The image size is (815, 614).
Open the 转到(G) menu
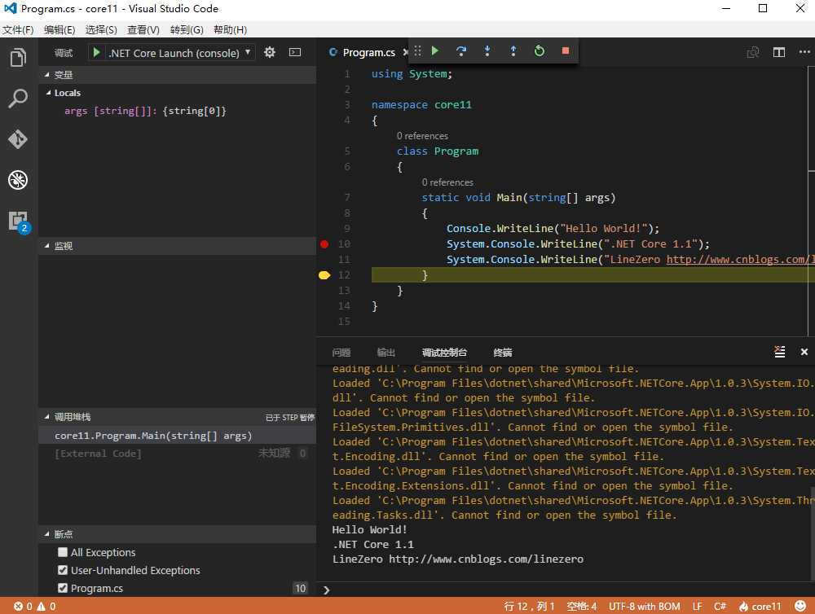pyautogui.click(x=187, y=29)
